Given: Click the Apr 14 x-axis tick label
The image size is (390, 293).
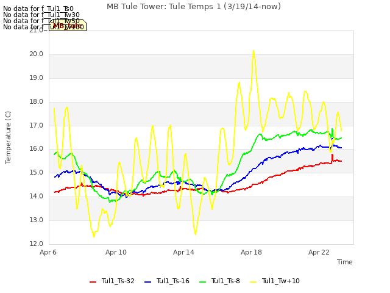Looking at the screenshot, I should tap(183, 252).
